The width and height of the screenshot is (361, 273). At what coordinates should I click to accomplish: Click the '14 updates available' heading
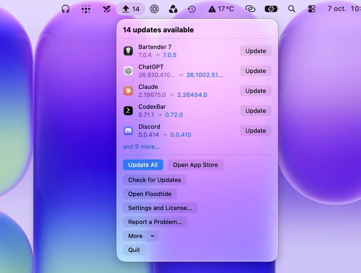pyautogui.click(x=158, y=30)
